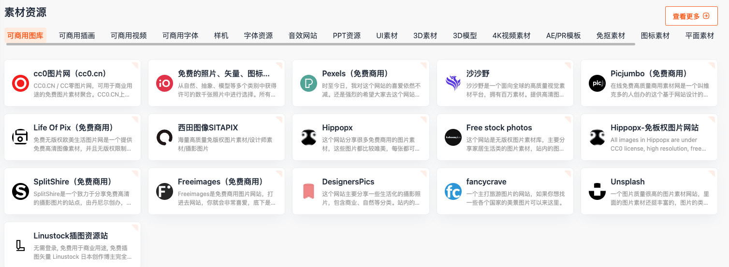729x267 pixels.
Task: Switch to the 可商用视频 tab
Action: coord(129,35)
